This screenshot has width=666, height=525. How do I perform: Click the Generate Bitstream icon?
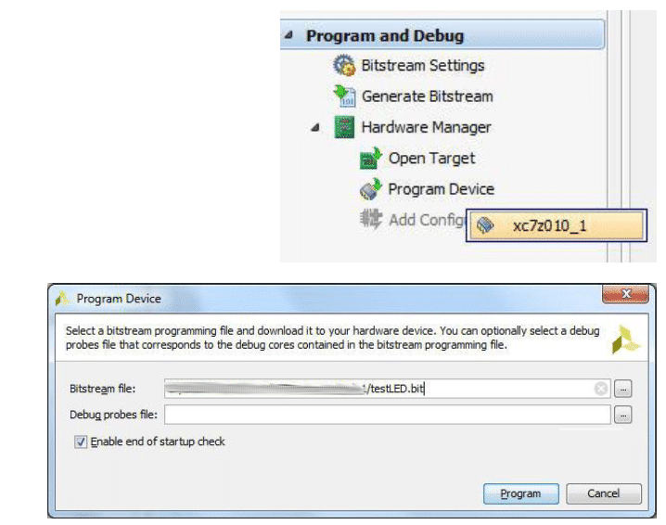344,96
